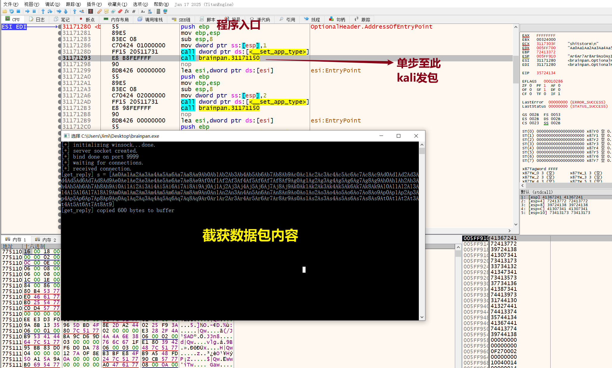
Task: Select the call brainpan.31171150 instruction row
Action: (220, 58)
